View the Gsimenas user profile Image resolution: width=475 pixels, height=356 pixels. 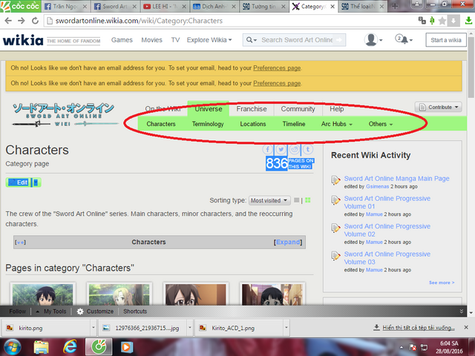[377, 186]
